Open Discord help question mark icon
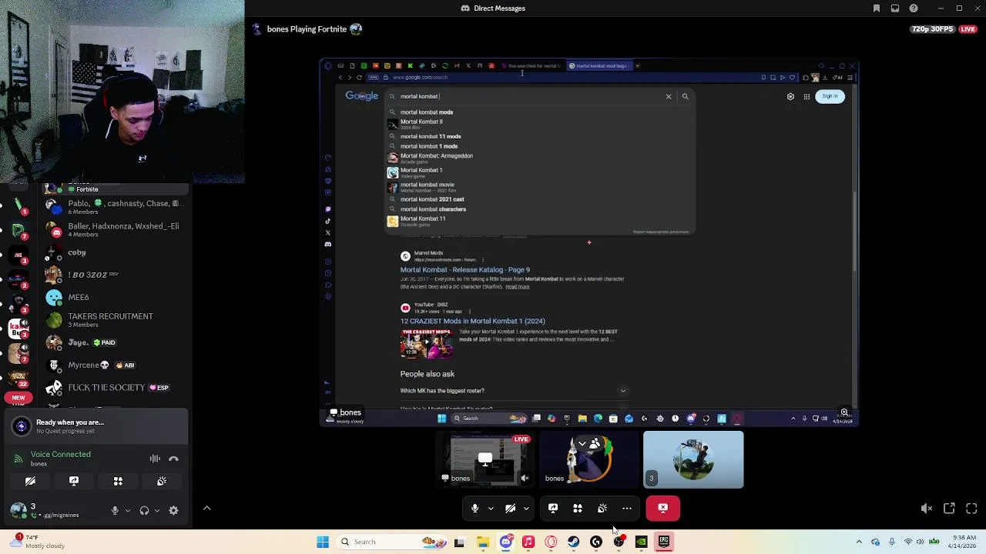 pyautogui.click(x=914, y=8)
